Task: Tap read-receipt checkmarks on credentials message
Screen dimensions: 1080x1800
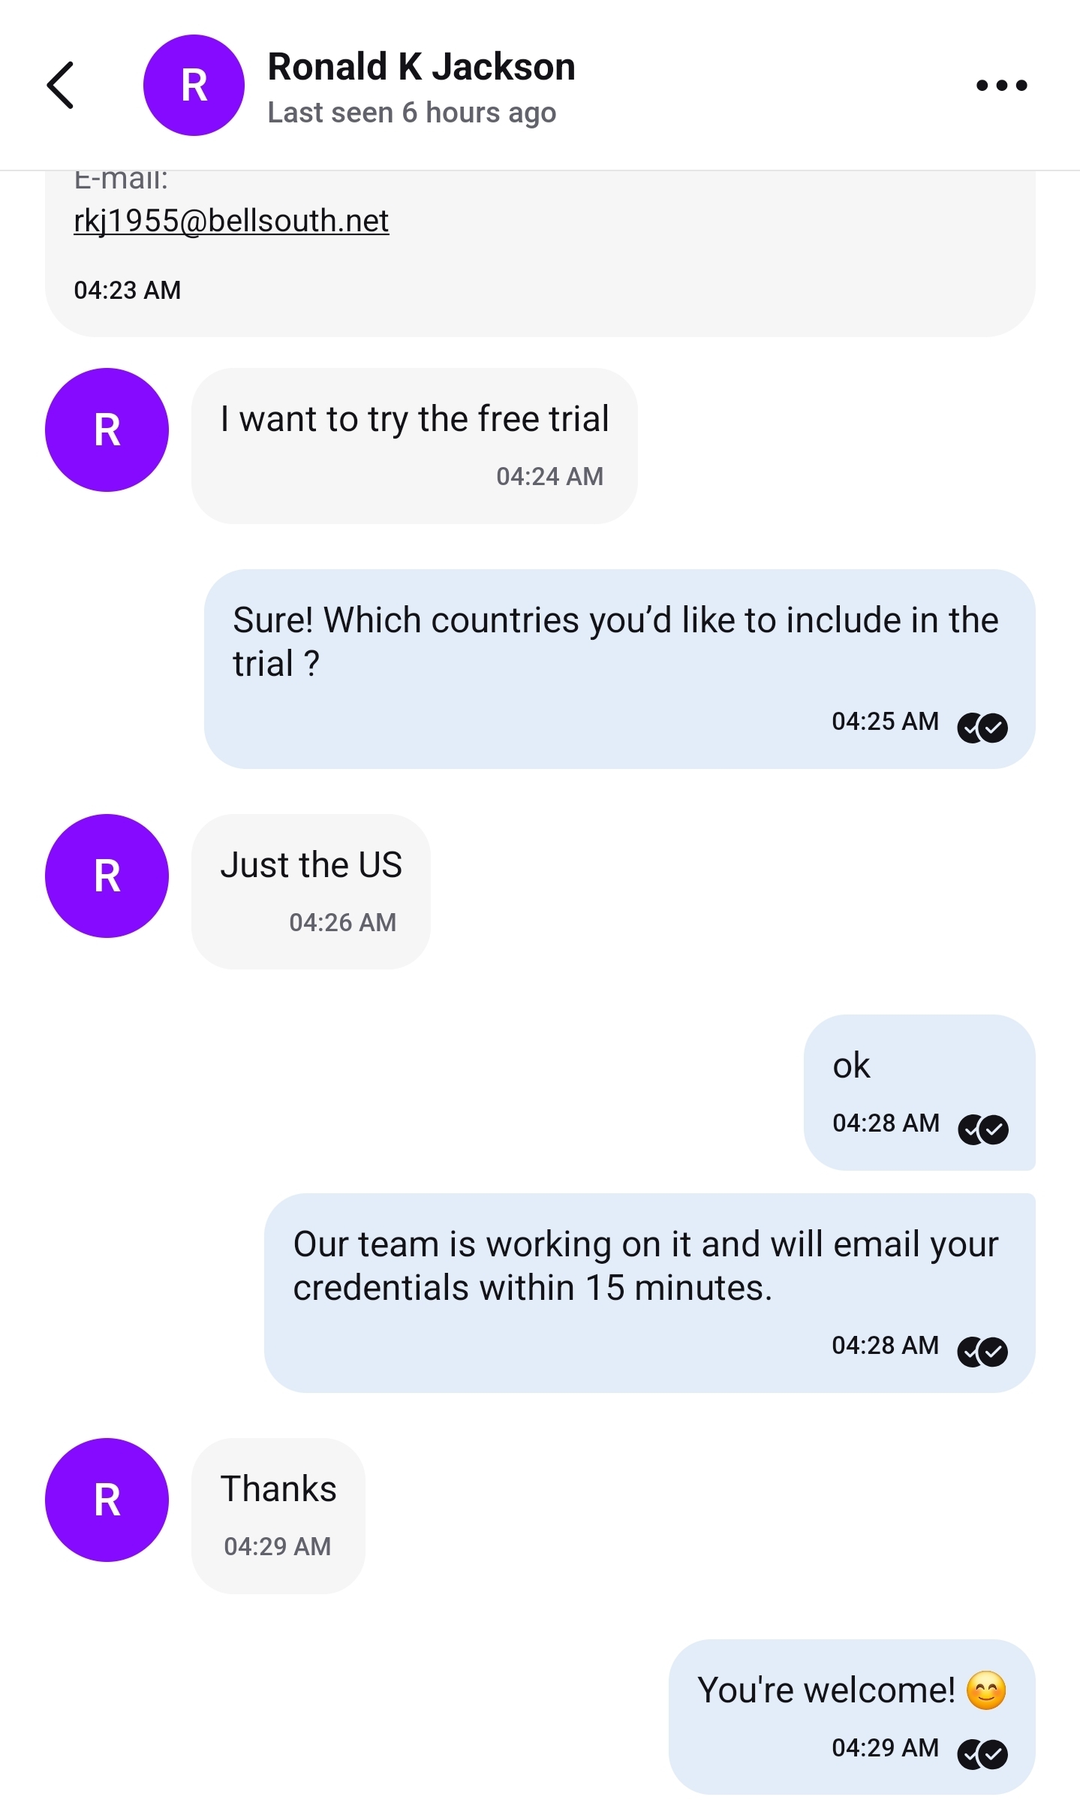Action: pos(982,1352)
